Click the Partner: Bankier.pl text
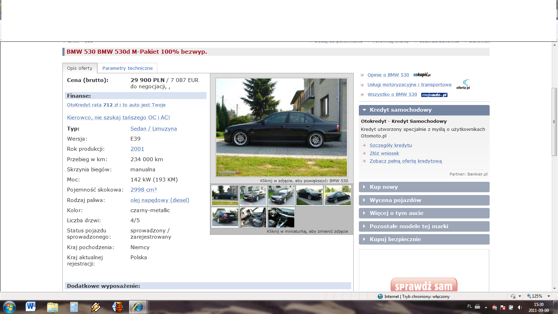This screenshot has height=314, width=558. pyautogui.click(x=468, y=174)
